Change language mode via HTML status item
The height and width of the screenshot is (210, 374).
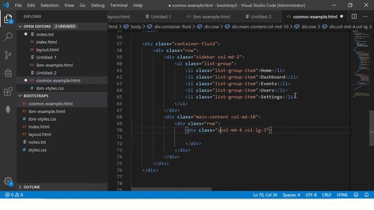[x=342, y=195]
